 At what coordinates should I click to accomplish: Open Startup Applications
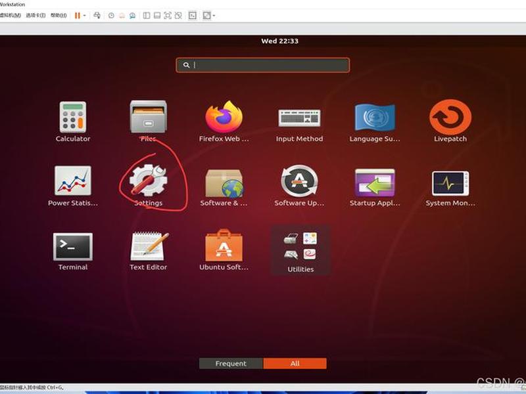[x=375, y=188]
